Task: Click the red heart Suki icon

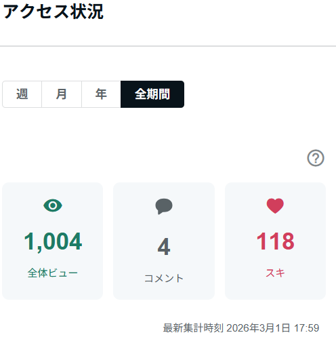Action: (275, 205)
